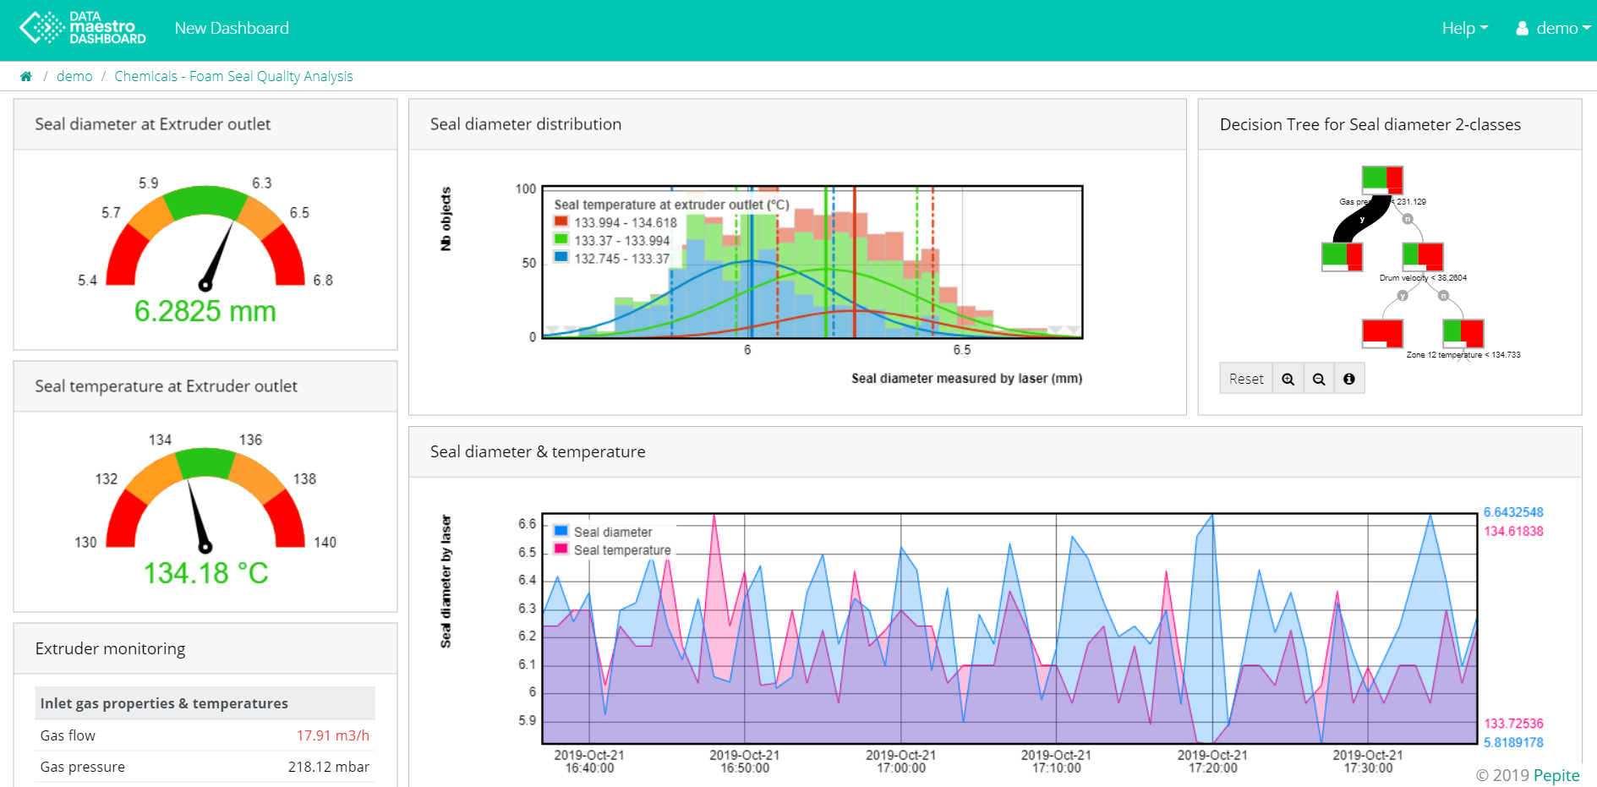Select the left child node under Gas pressure split
1597x787 pixels.
click(x=1342, y=256)
